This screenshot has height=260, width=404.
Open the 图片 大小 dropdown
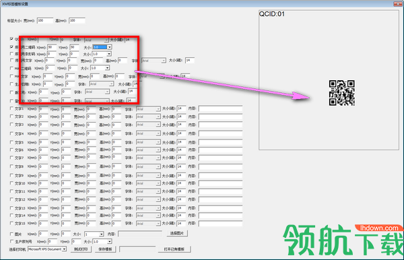click(102, 234)
